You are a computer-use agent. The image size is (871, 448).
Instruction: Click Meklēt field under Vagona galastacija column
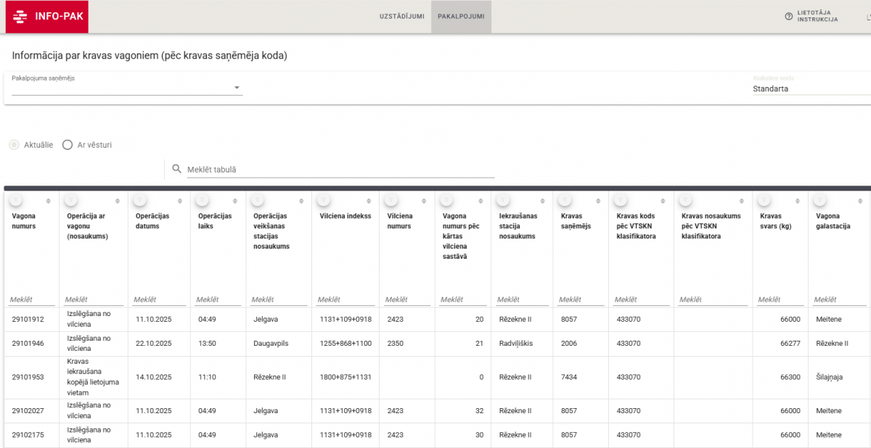839,299
